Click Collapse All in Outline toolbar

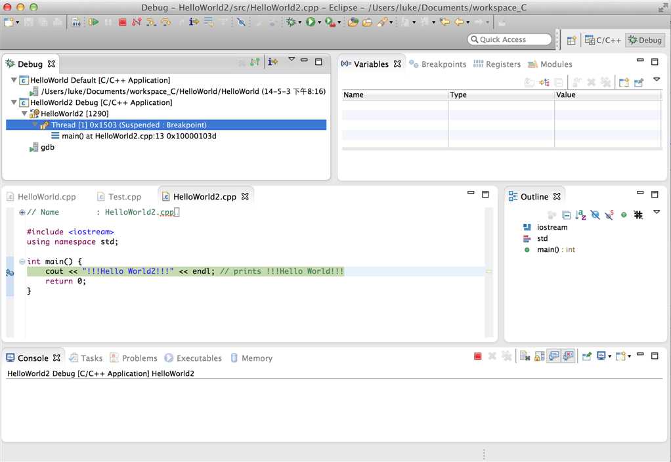coord(566,215)
